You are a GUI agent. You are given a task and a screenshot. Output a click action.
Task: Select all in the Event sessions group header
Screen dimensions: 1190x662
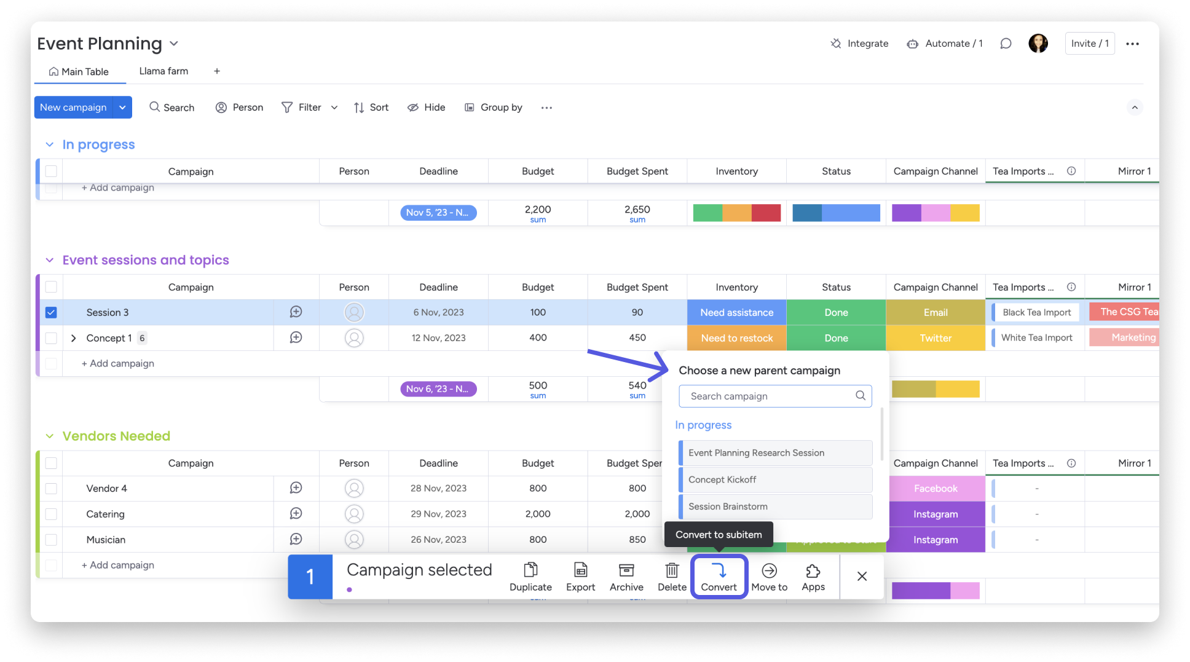[51, 287]
